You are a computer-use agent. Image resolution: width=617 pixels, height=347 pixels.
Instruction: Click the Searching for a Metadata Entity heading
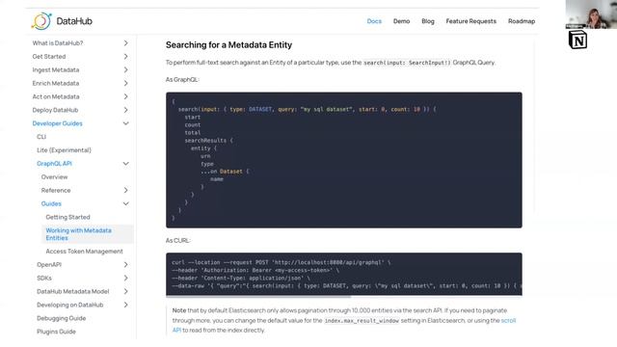pos(228,45)
